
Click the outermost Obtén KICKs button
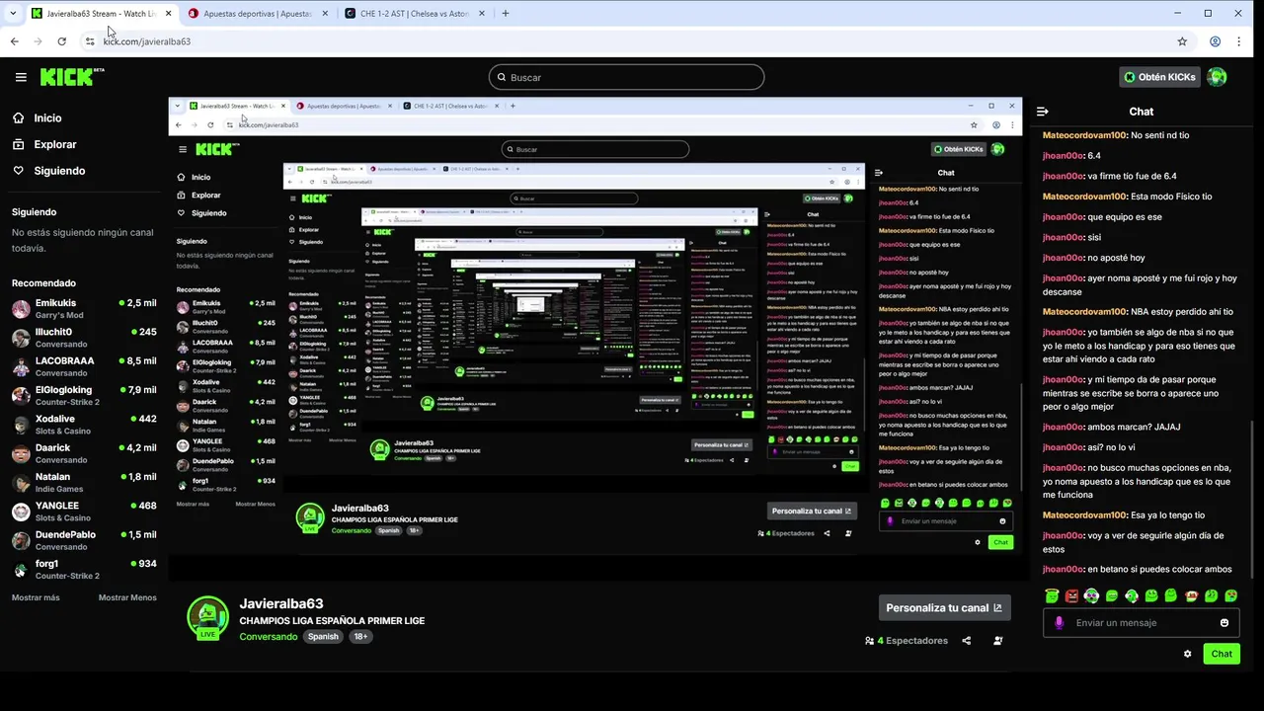(x=1159, y=77)
